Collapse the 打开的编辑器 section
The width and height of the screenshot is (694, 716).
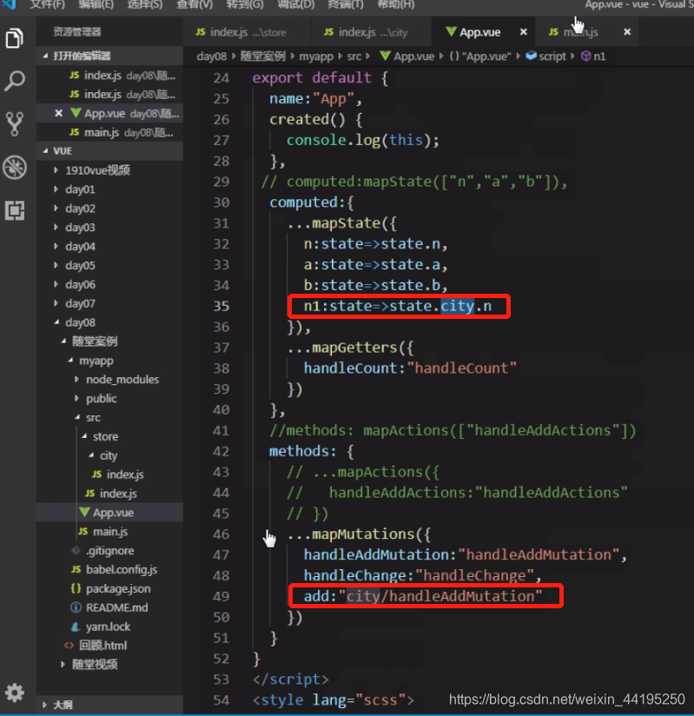[109, 56]
